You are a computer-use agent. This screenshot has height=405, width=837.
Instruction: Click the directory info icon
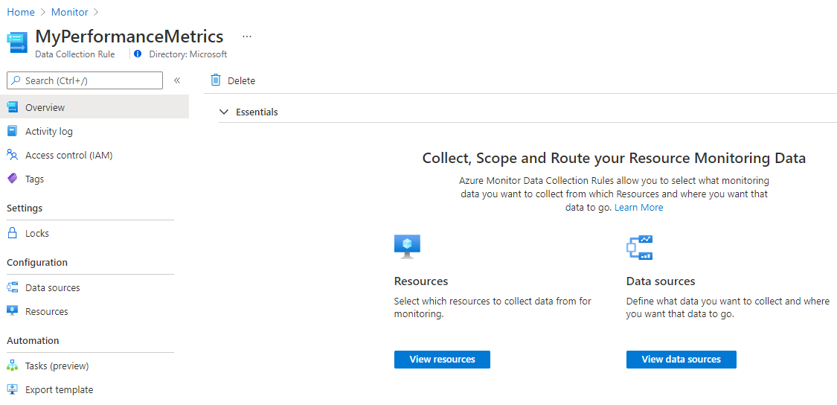(x=138, y=54)
